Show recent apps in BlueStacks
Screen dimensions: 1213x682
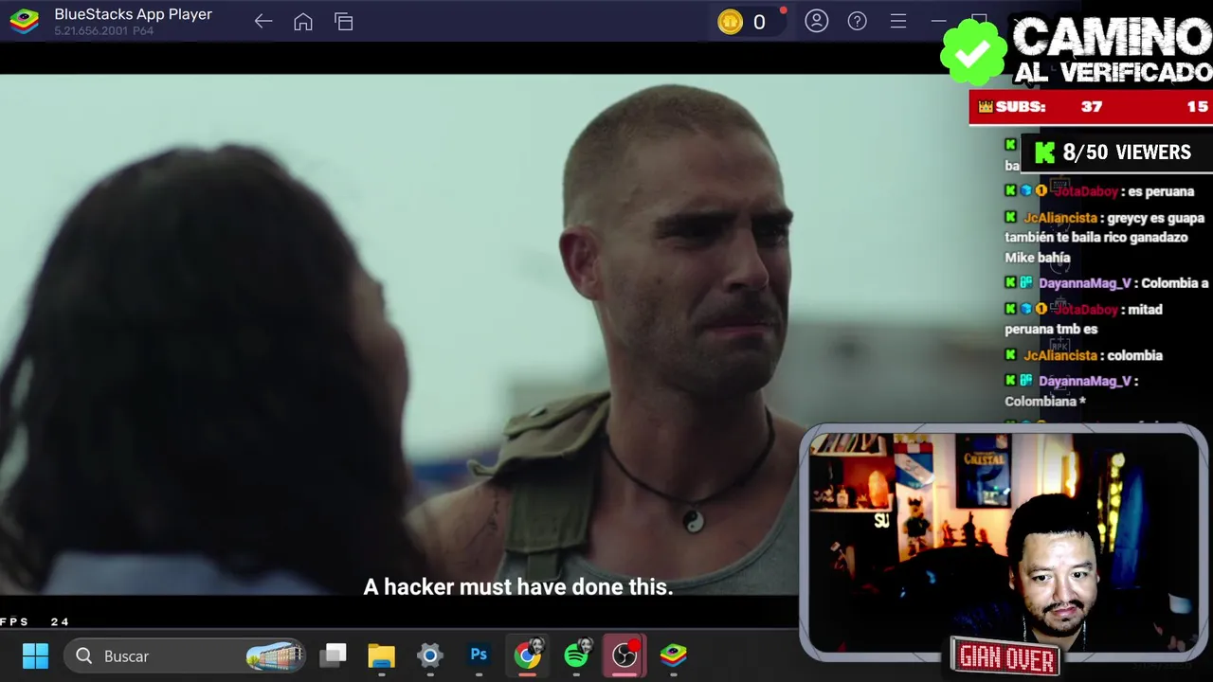(344, 22)
